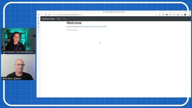This screenshot has width=192, height=108.
Task: Switch to the first Azure tab in the sidebar
Action: (x=38, y=21)
